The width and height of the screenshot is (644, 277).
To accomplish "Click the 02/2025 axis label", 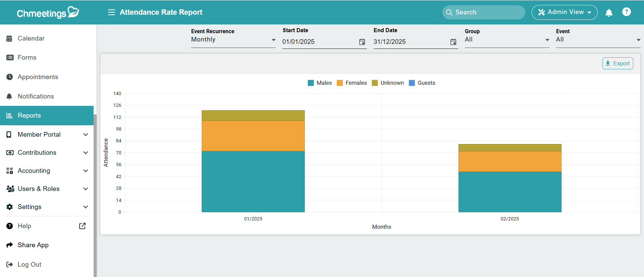I will click(x=510, y=219).
